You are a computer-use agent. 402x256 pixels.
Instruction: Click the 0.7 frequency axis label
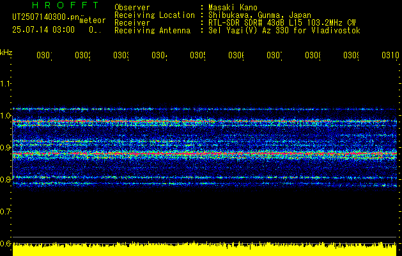coord(5,212)
